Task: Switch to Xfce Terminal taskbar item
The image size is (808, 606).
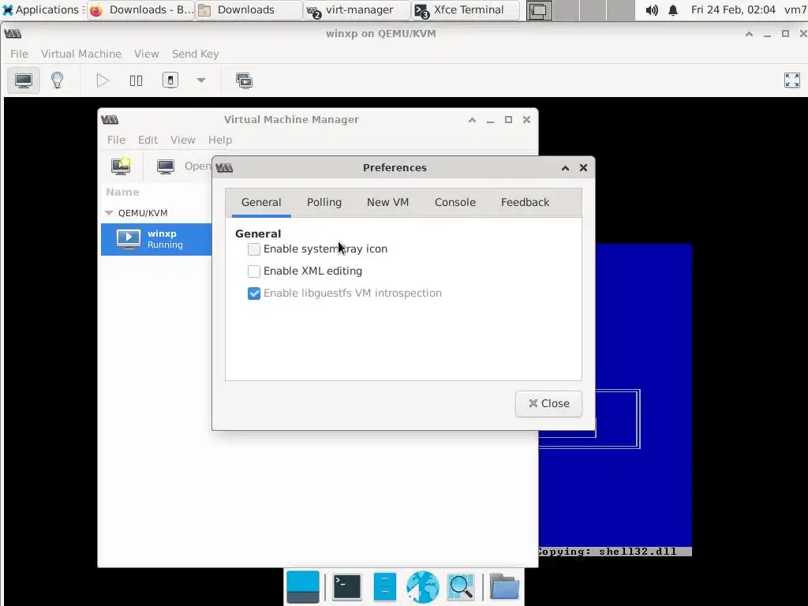Action: click(x=466, y=9)
